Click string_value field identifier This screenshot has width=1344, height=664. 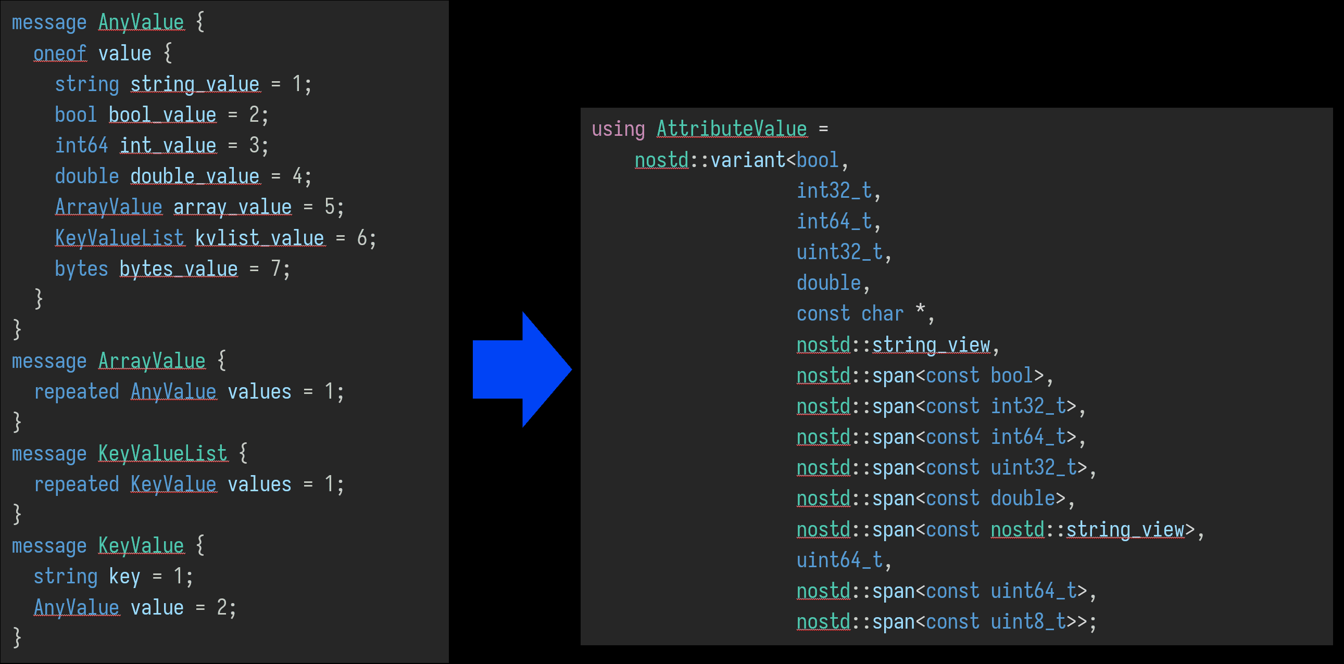click(x=195, y=84)
